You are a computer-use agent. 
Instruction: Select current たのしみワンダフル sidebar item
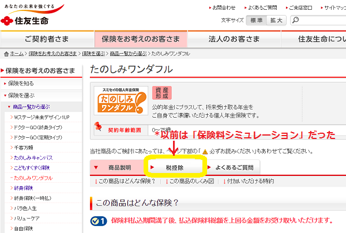[x=33, y=178]
